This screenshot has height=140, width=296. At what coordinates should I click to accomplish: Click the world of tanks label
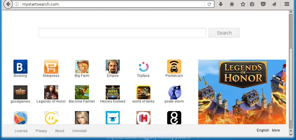click(143, 101)
